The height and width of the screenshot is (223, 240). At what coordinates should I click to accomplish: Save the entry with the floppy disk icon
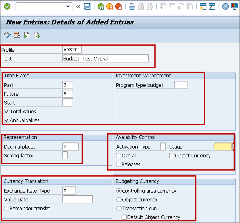87,6
